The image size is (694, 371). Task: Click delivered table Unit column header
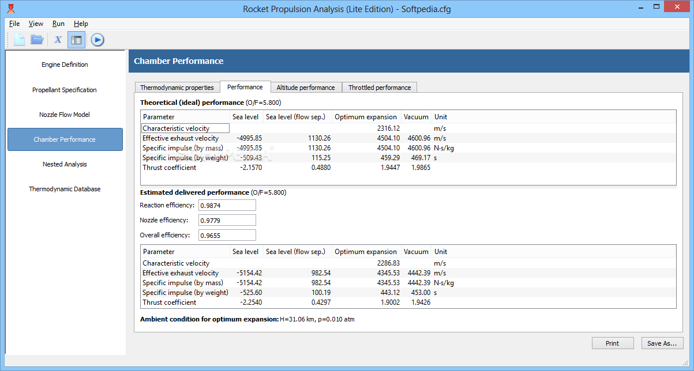click(x=441, y=252)
